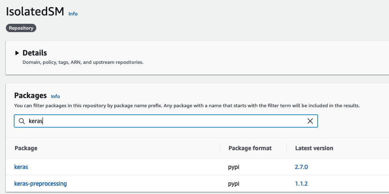
Task: Open the keras package link
Action: pos(21,167)
